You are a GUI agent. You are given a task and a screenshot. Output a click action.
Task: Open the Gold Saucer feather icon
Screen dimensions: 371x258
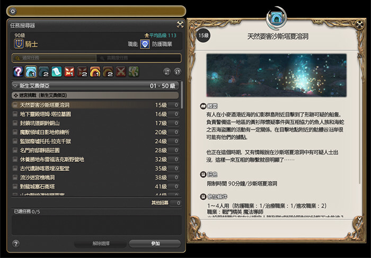pos(134,72)
